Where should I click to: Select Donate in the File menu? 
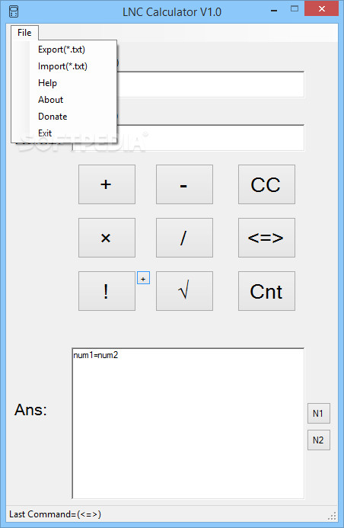[64, 117]
